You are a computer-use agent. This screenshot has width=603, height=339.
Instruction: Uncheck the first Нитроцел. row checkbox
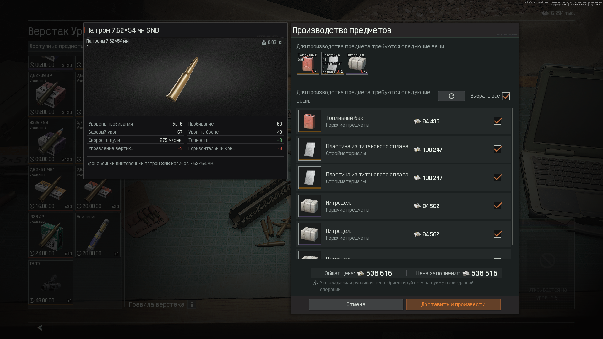click(497, 206)
